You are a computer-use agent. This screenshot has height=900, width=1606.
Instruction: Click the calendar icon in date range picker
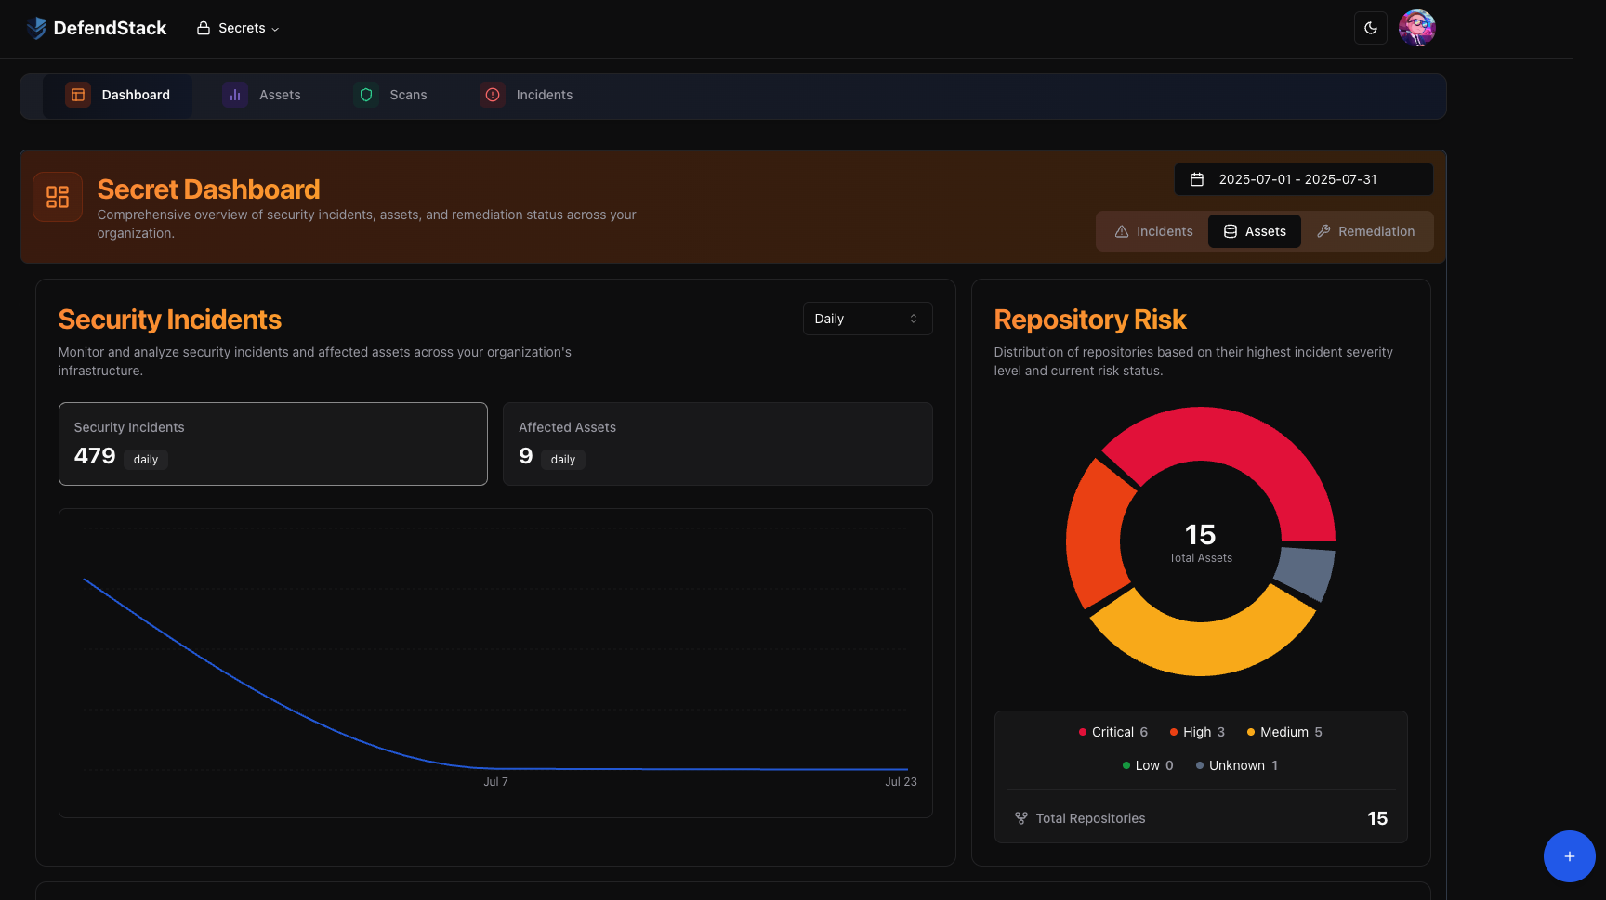pos(1196,179)
